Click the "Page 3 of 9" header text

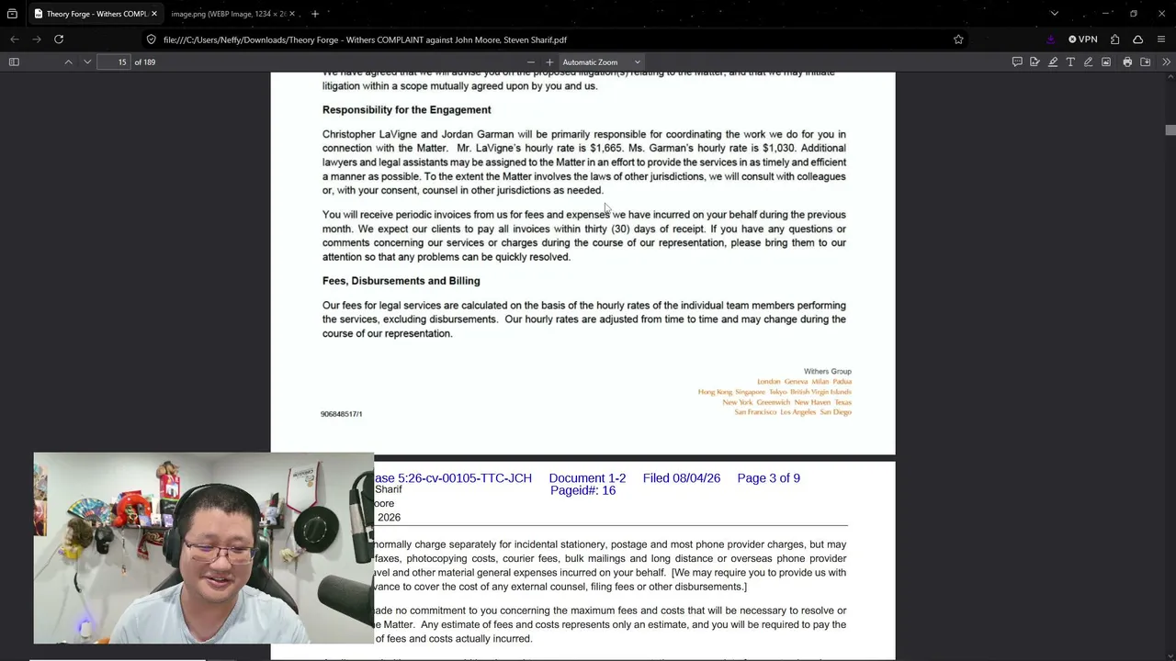click(x=768, y=478)
